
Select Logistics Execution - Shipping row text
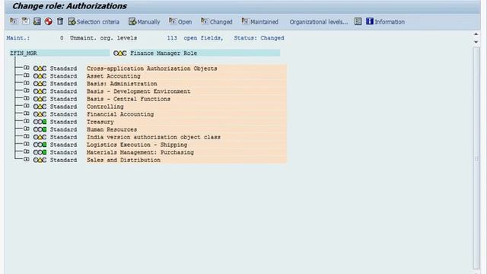137,145
